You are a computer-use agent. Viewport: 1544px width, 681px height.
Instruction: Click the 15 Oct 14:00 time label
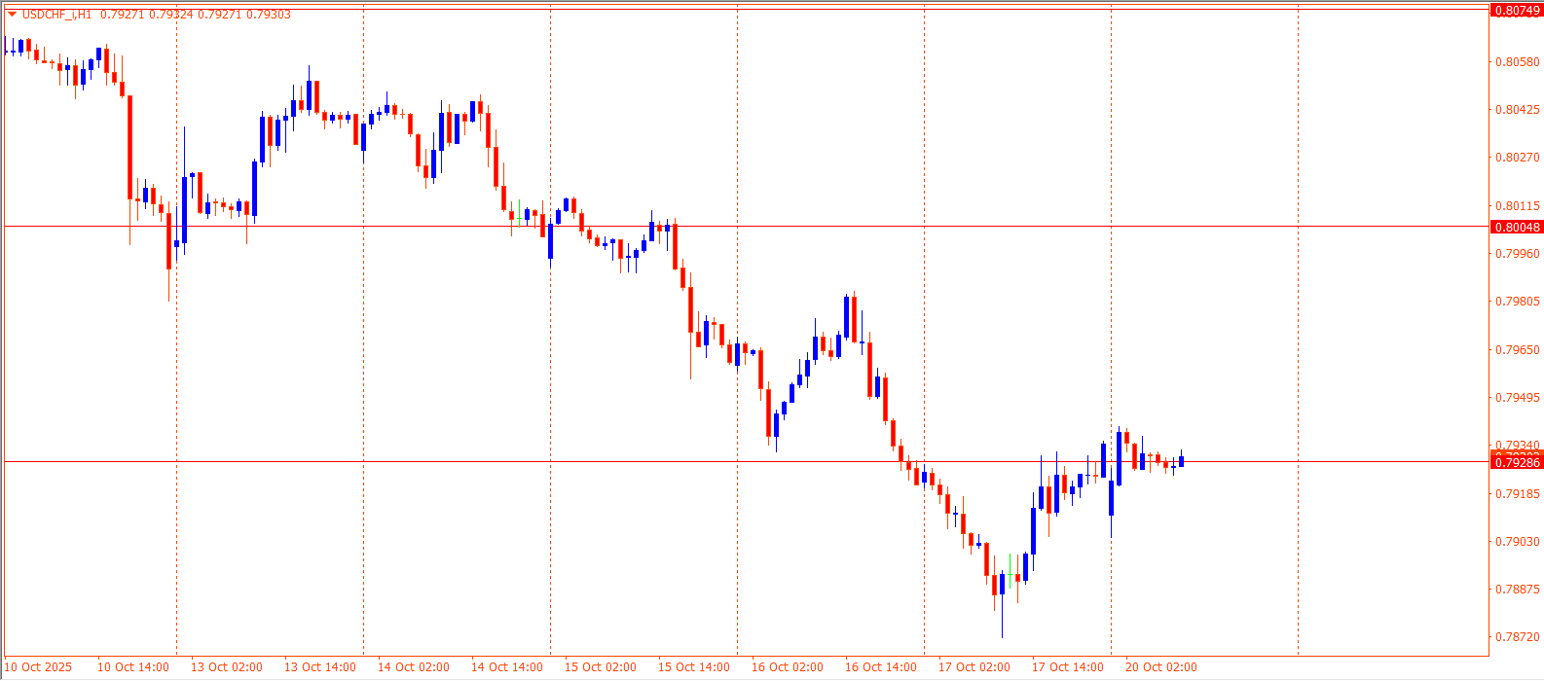point(693,667)
